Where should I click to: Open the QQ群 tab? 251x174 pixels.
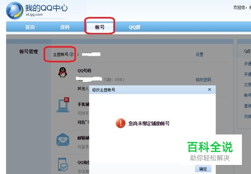pyautogui.click(x=135, y=27)
